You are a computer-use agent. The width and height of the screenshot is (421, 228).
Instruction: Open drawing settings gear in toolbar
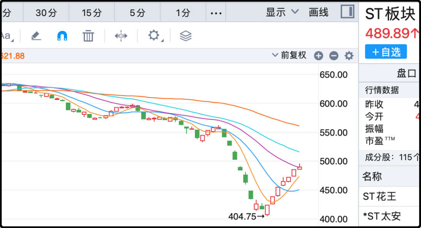tap(155, 36)
